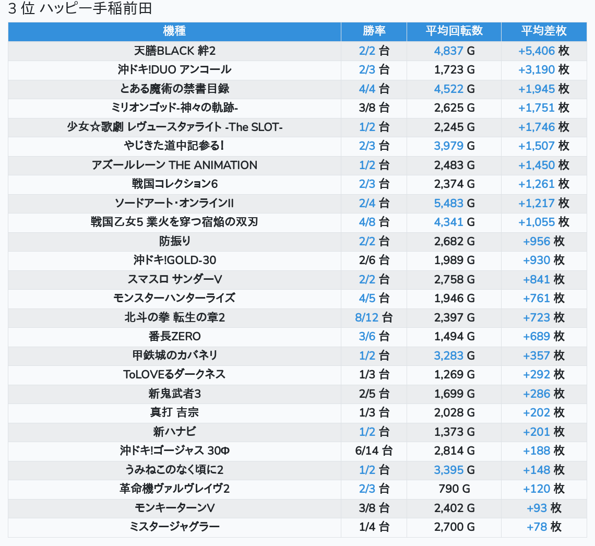Select the 3,283 G average spins value
This screenshot has height=546, width=595.
coord(454,355)
